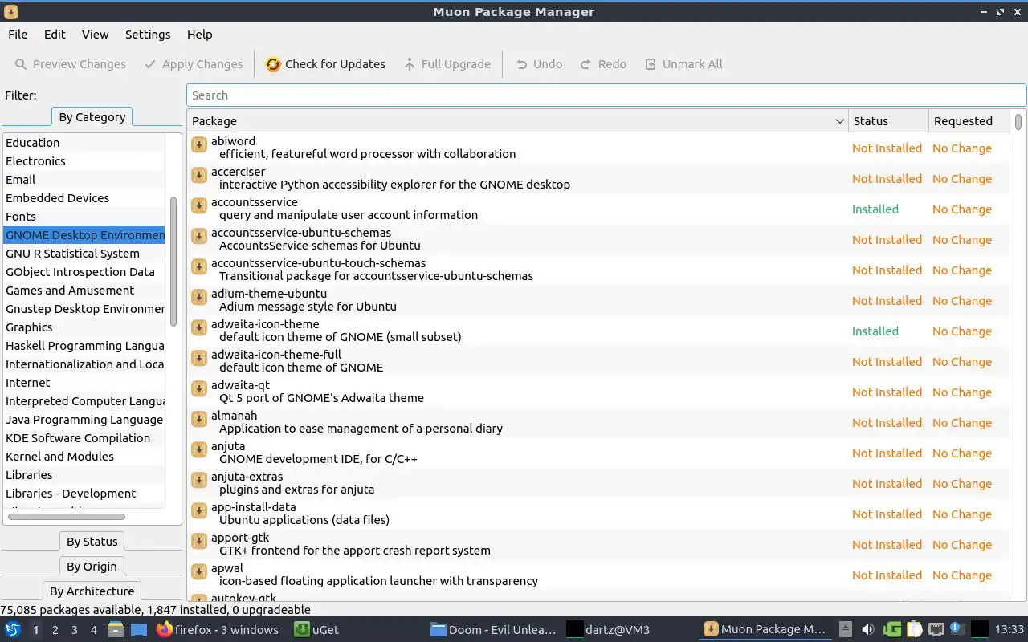Screen dimensions: 1028x642
Task: Select the Electronics category
Action: (84, 161)
